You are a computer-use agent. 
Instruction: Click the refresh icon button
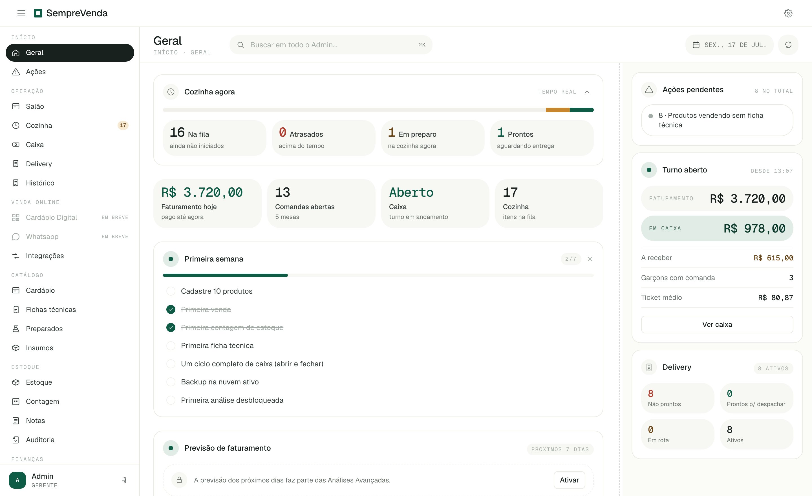pyautogui.click(x=788, y=45)
